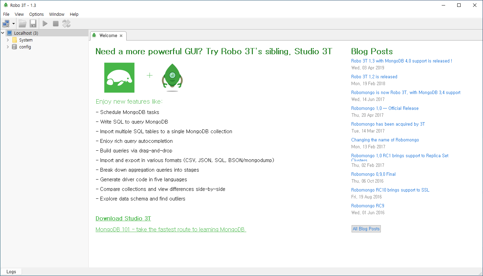Click the Save floppy disk toolbar icon
Screen dimensions: 483x276
click(33, 24)
